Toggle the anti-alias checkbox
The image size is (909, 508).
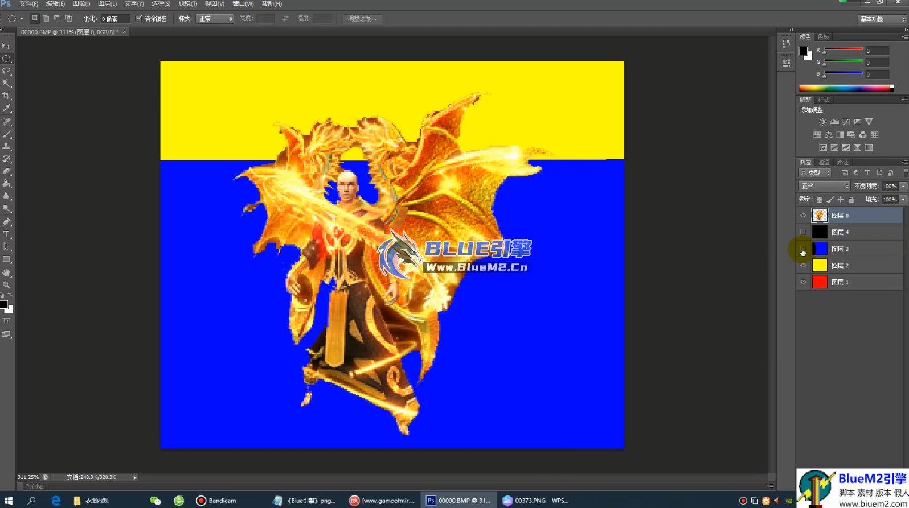point(138,19)
